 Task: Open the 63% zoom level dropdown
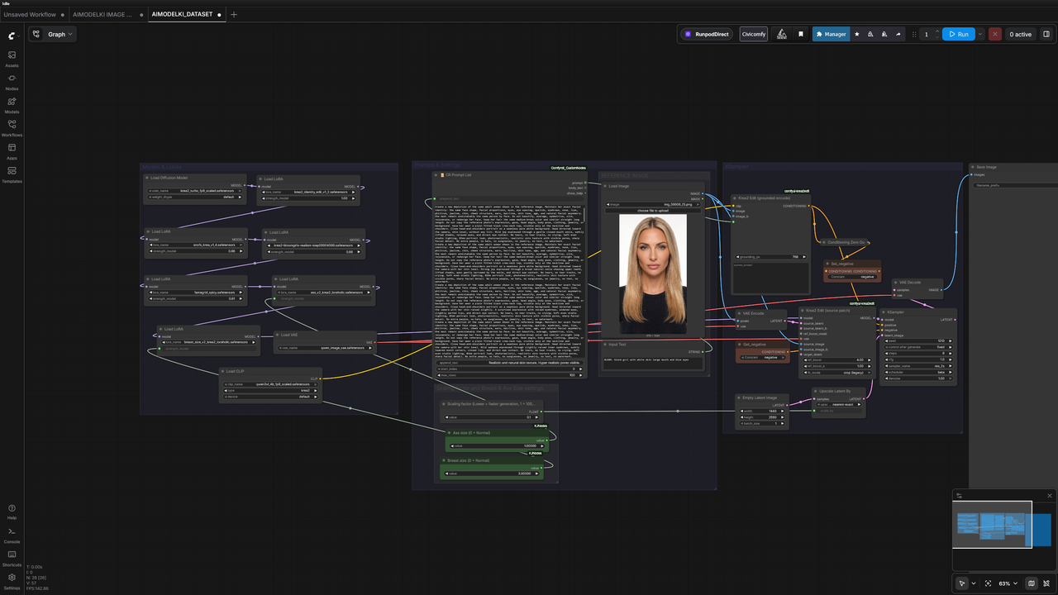pyautogui.click(x=1008, y=583)
